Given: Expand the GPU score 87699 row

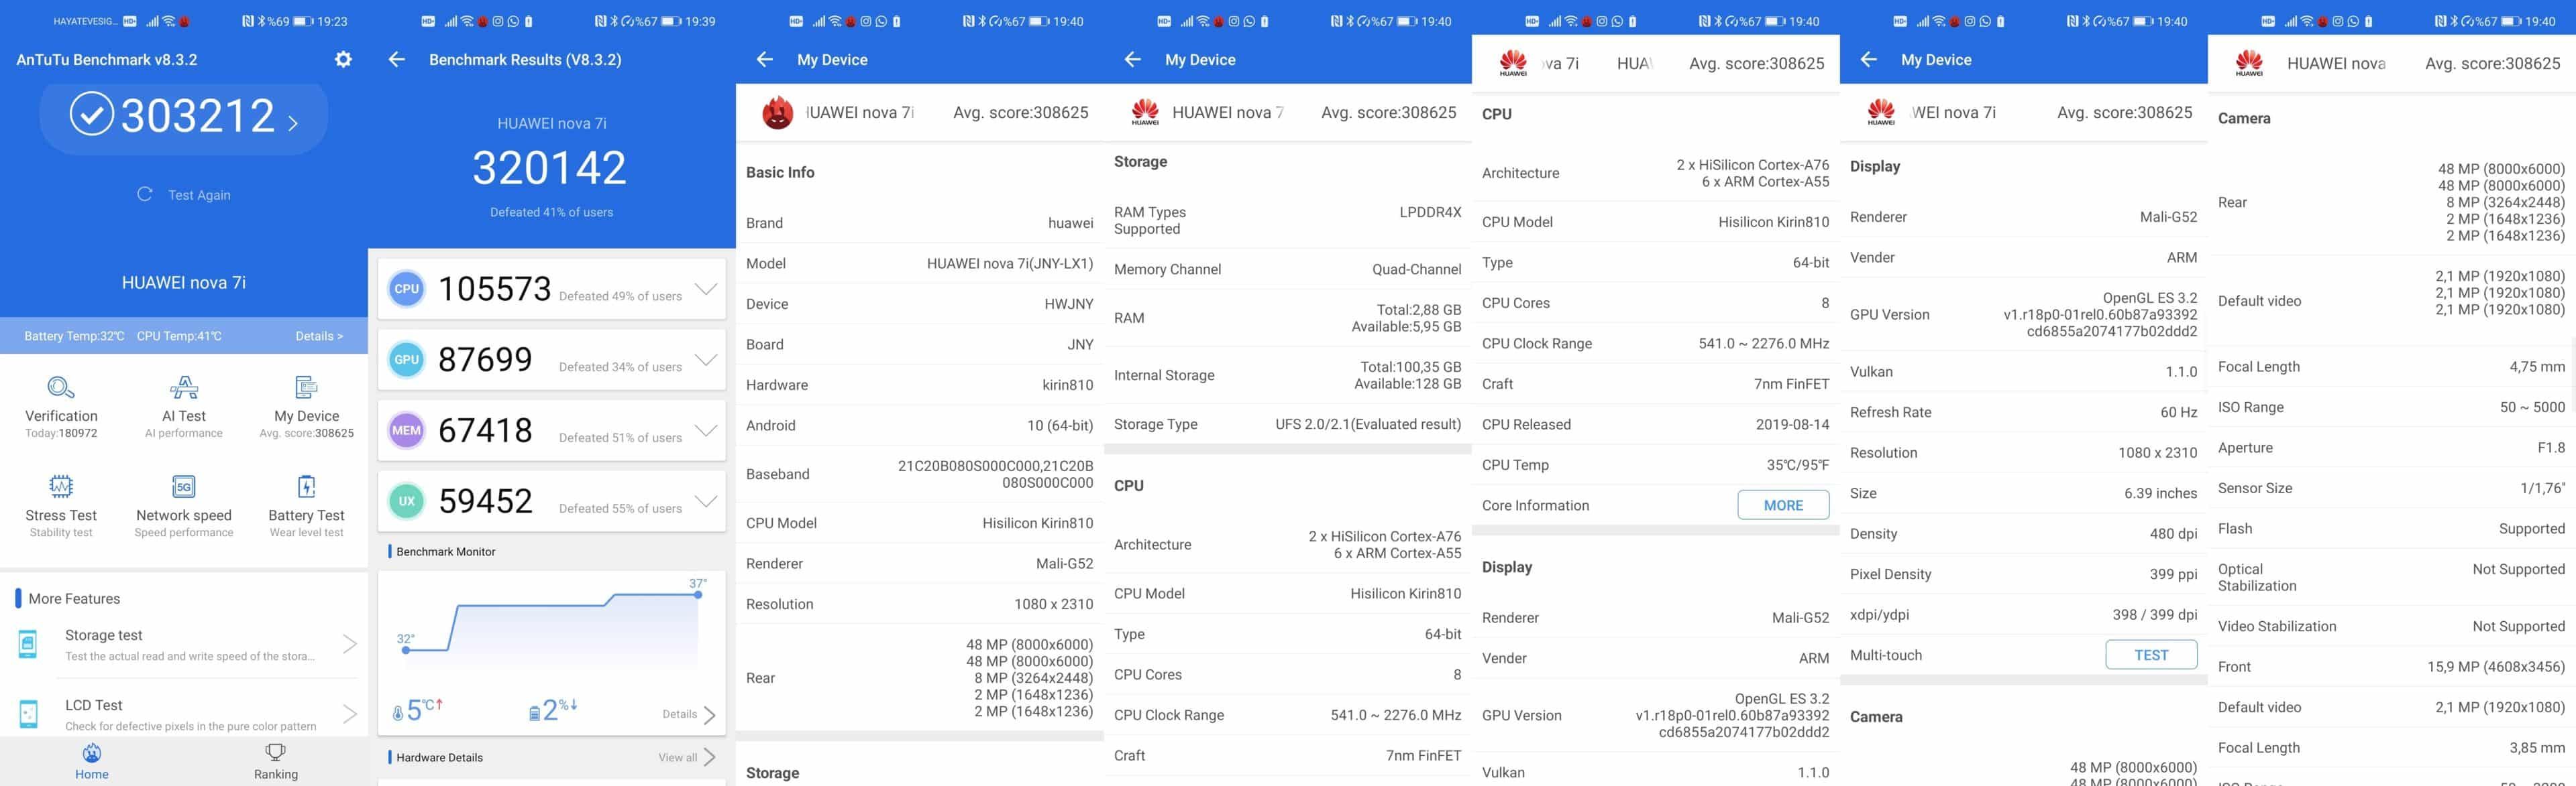Looking at the screenshot, I should click(x=706, y=361).
